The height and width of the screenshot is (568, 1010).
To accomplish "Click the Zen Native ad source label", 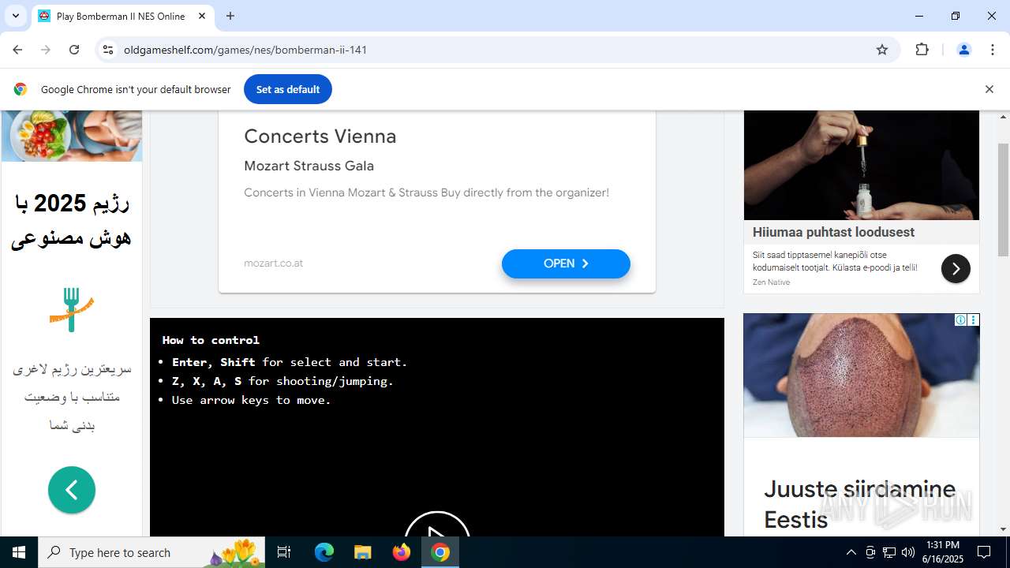I will 771,282.
